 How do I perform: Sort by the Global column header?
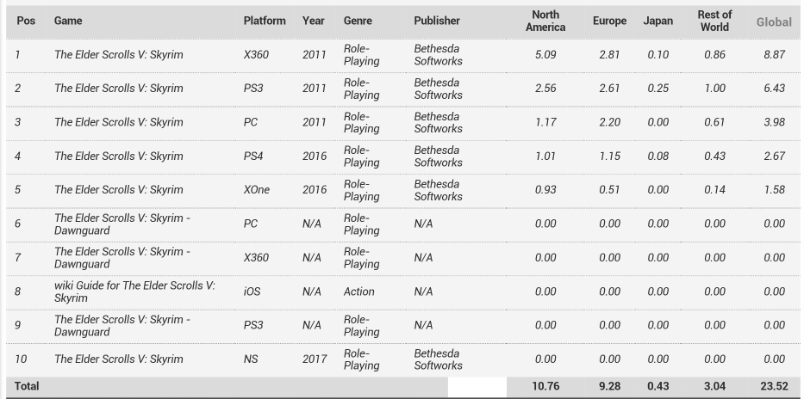(773, 21)
